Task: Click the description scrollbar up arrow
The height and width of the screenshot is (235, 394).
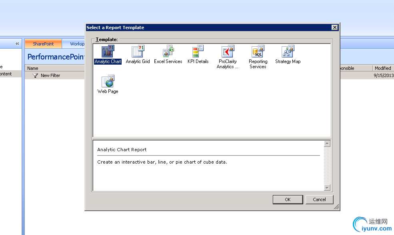Action: pos(327,144)
